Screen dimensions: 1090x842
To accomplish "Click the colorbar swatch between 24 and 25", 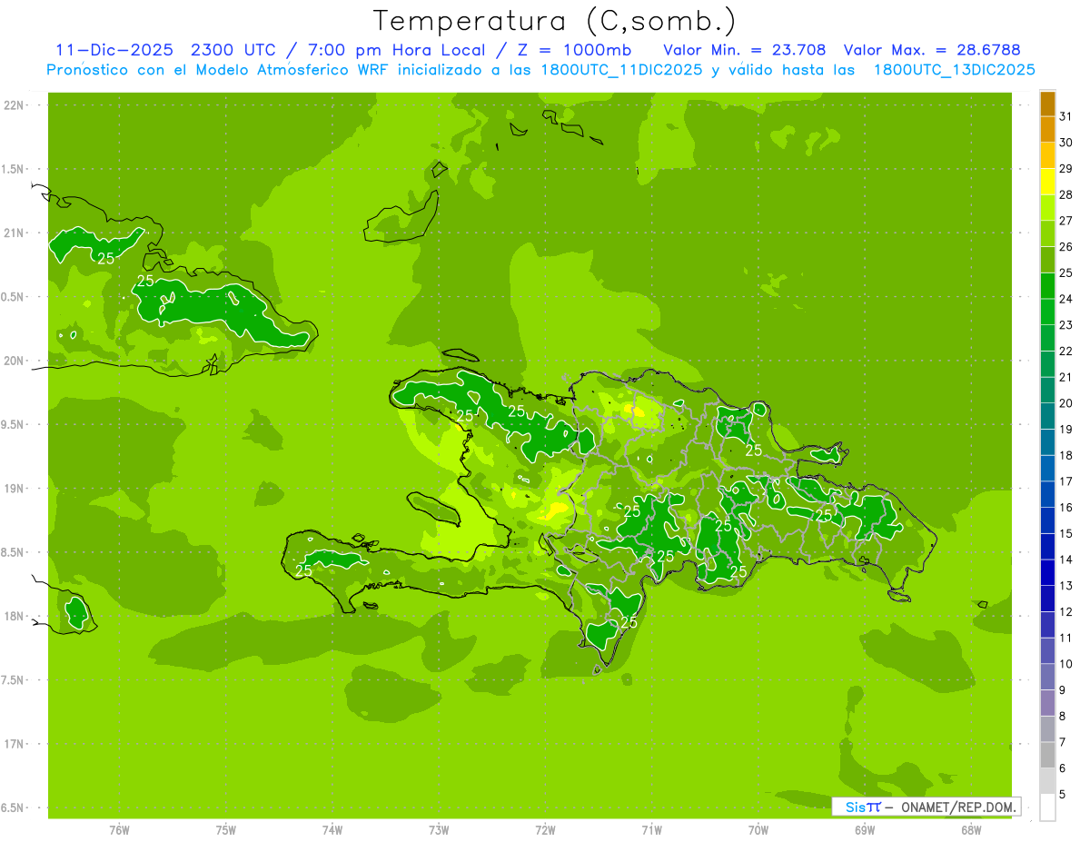I will click(1047, 286).
